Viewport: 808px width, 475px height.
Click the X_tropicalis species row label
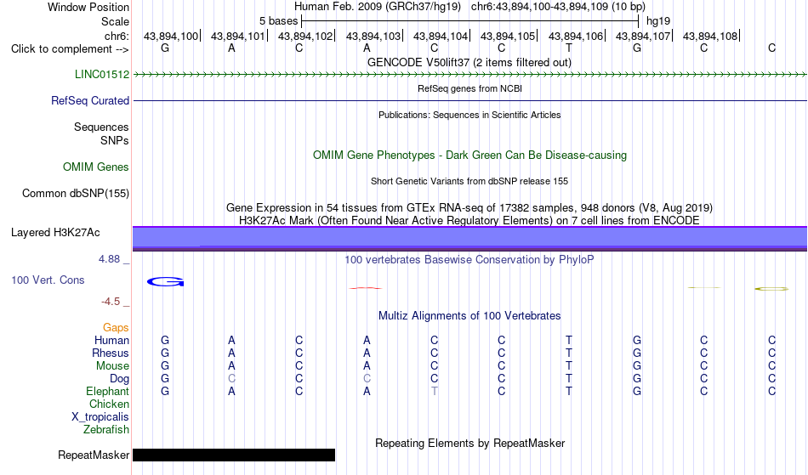tap(100, 417)
